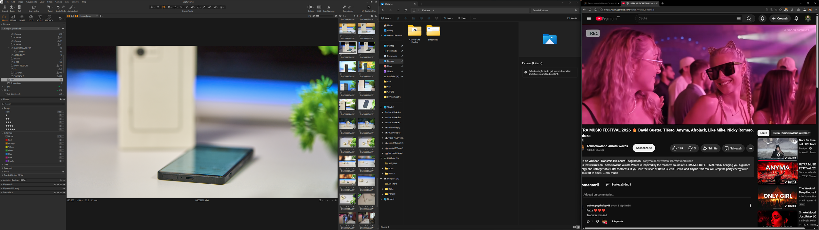Click the Auto Adjust magic wand
Screen dimensions: 819x230
(72, 7)
